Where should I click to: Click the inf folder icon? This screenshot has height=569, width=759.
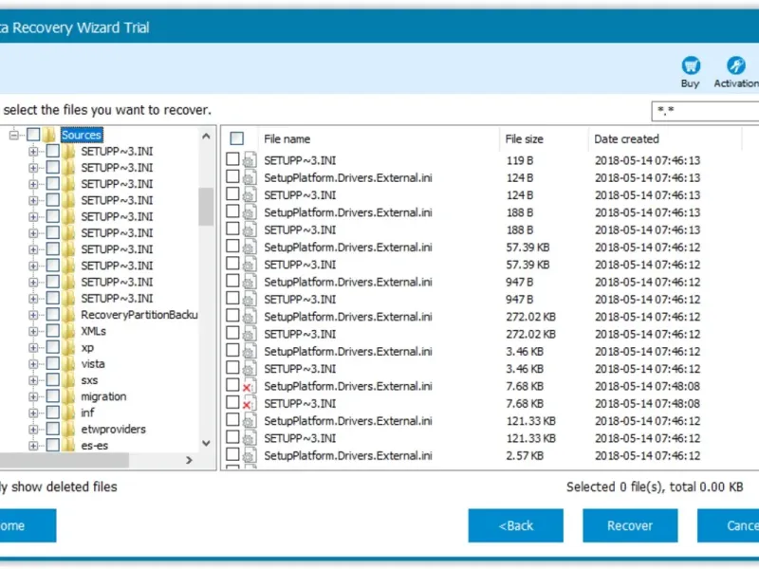click(68, 413)
